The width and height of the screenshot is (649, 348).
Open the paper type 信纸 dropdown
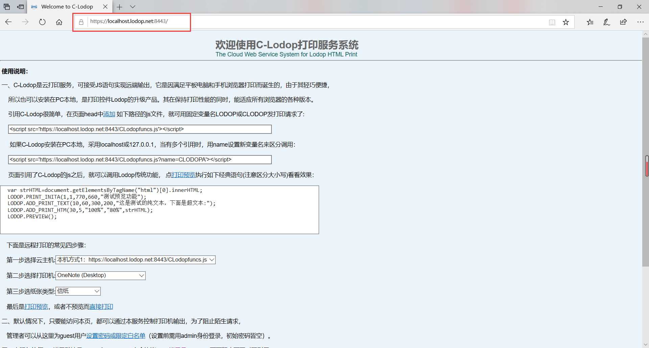(78, 291)
